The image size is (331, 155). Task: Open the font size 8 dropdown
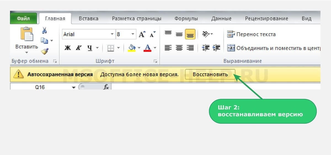[133, 34]
